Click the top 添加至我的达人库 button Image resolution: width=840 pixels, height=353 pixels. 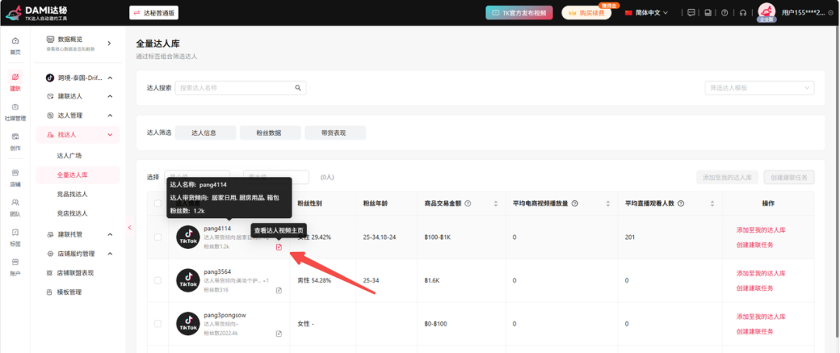727,177
